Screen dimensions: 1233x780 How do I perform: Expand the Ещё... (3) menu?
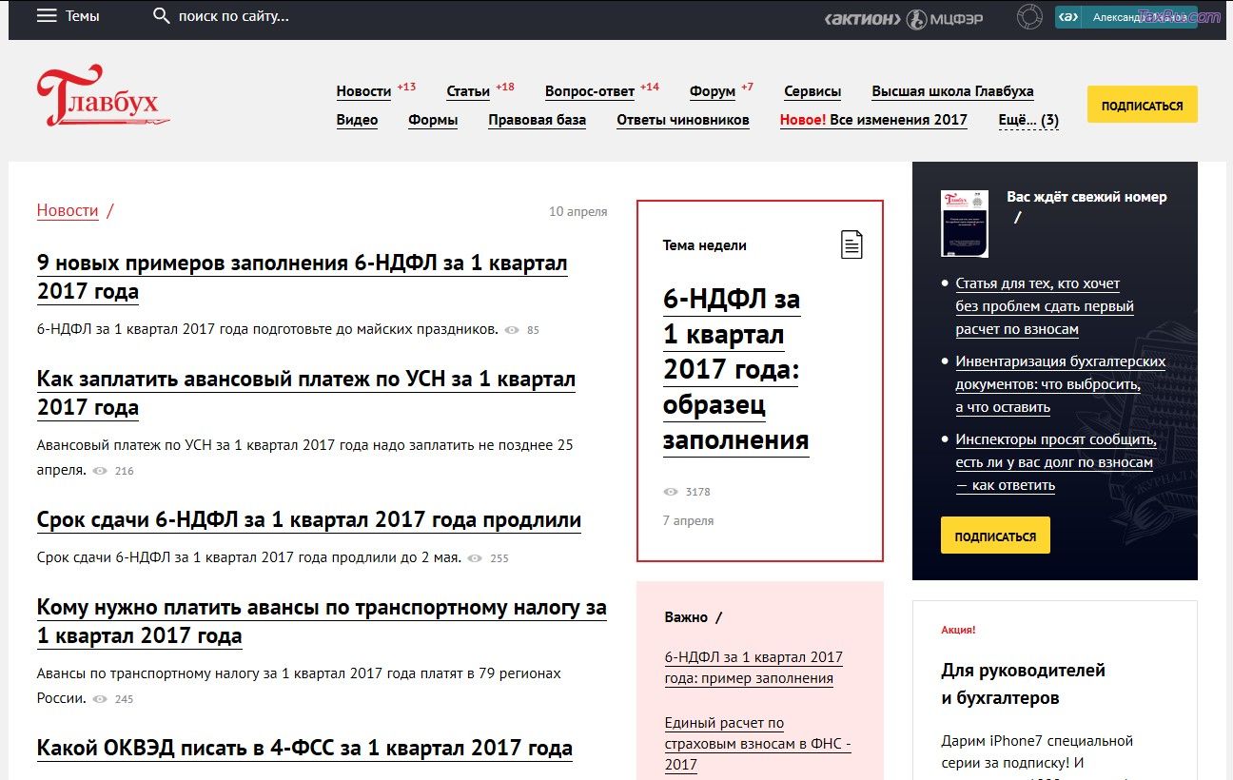coord(1029,120)
